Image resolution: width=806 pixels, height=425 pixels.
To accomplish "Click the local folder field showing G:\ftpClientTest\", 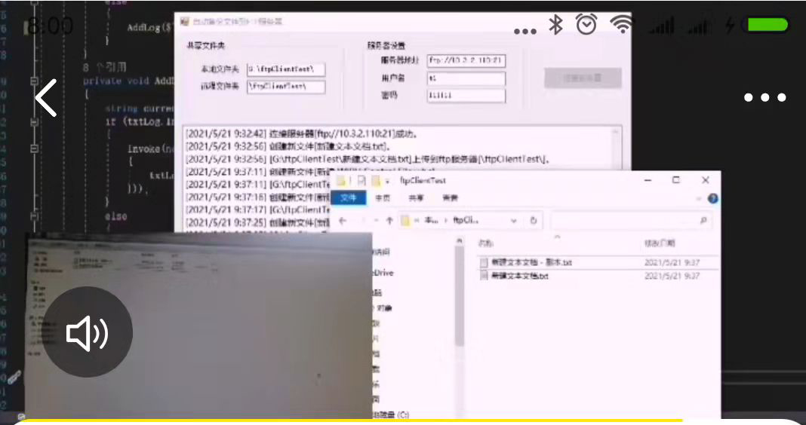I will tap(286, 69).
